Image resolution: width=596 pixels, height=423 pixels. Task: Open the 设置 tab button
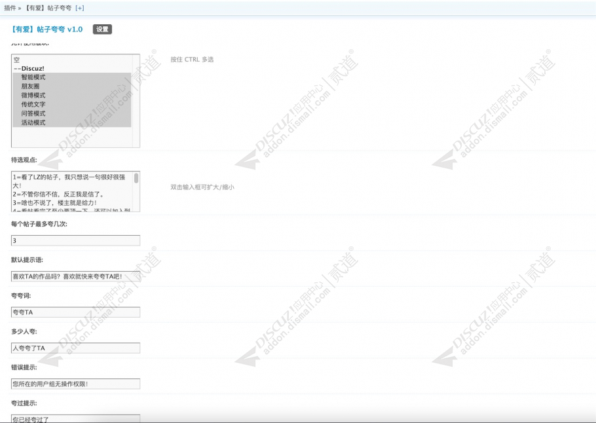tap(102, 29)
